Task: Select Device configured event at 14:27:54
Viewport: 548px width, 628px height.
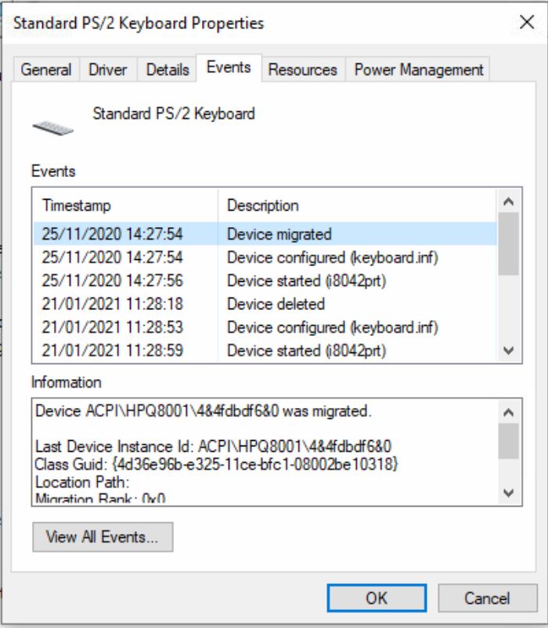Action: click(265, 257)
